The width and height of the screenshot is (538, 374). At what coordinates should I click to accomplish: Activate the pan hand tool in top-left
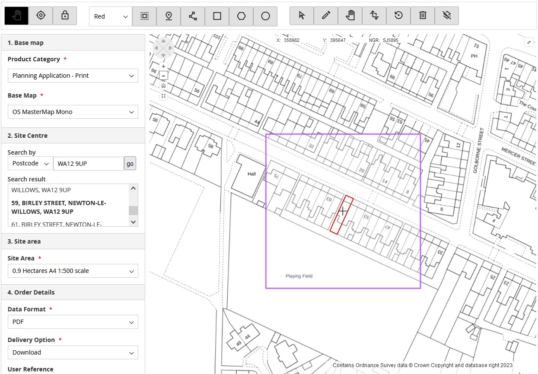tap(16, 16)
